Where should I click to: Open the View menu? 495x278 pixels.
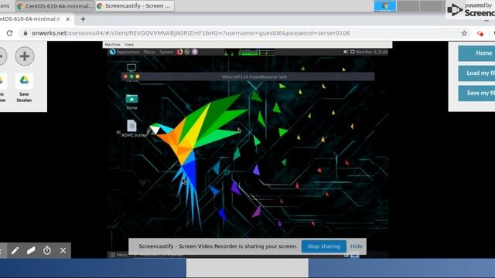click(x=129, y=45)
